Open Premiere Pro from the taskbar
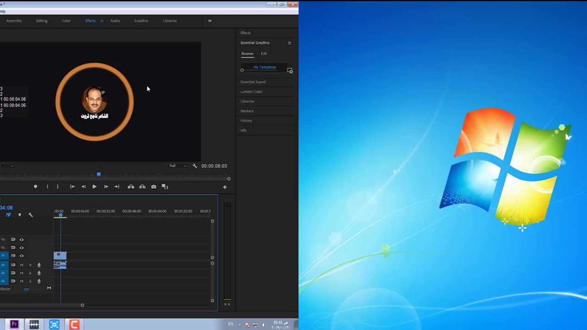Screen dimensions: 587x330 click(14, 324)
